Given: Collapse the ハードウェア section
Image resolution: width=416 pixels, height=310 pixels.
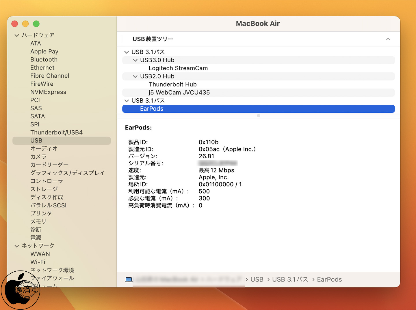Looking at the screenshot, I should (x=17, y=35).
